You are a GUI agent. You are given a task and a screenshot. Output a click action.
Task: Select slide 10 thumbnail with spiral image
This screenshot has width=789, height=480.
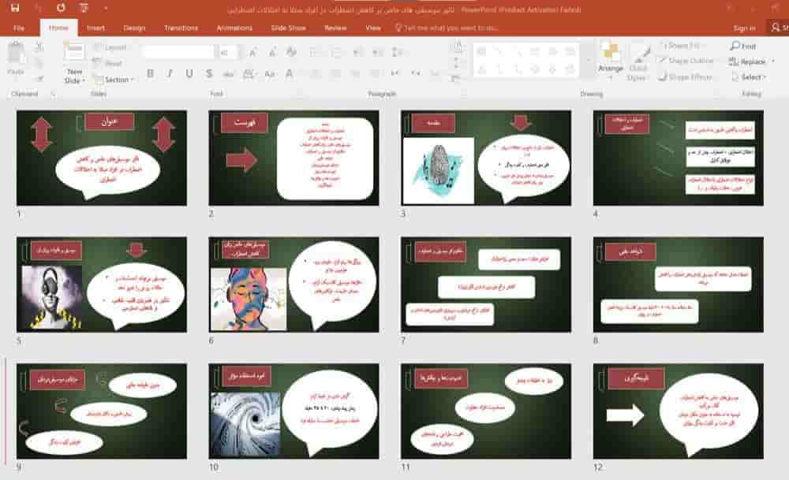coord(294,411)
